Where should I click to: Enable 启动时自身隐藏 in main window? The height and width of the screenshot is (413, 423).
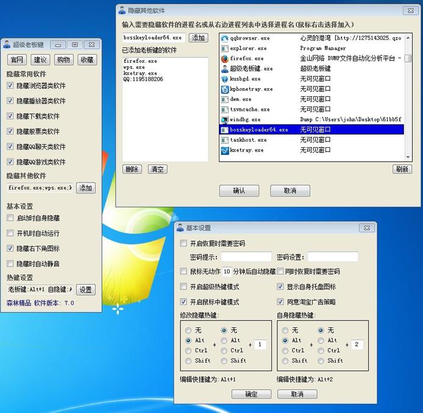(10, 218)
